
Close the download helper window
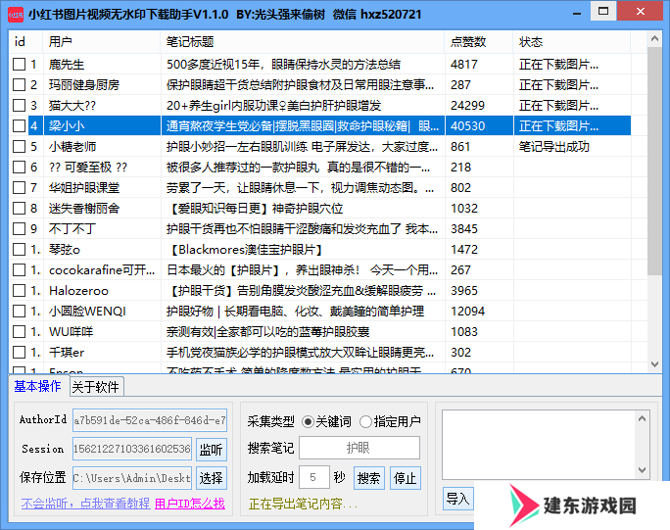click(x=640, y=11)
